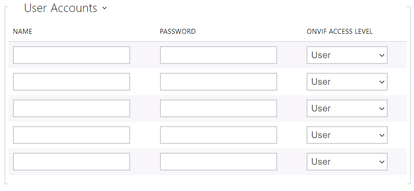Click the third row Name field

pos(71,108)
